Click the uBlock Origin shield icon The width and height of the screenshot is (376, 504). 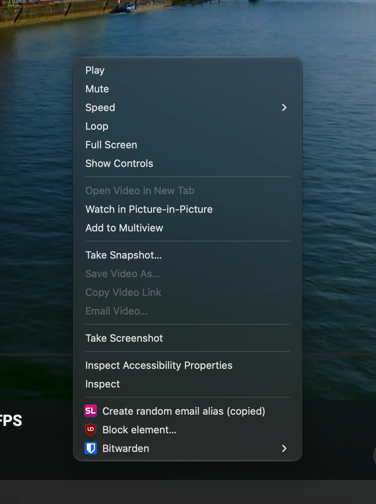coord(91,429)
